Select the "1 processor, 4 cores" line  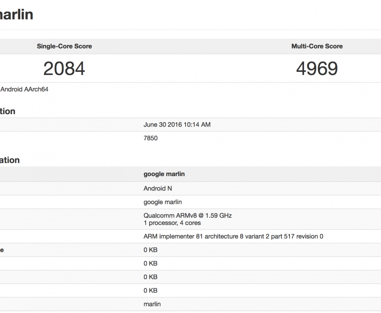pyautogui.click(x=172, y=223)
